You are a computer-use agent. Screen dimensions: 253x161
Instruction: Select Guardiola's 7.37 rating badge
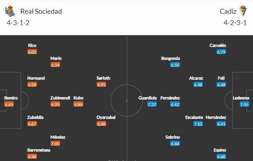point(152,105)
